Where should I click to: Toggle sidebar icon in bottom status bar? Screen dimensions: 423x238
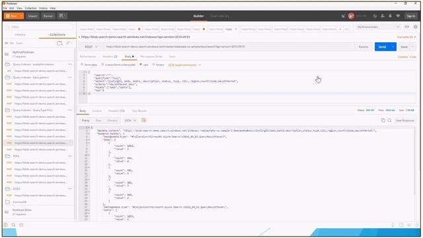(6, 225)
